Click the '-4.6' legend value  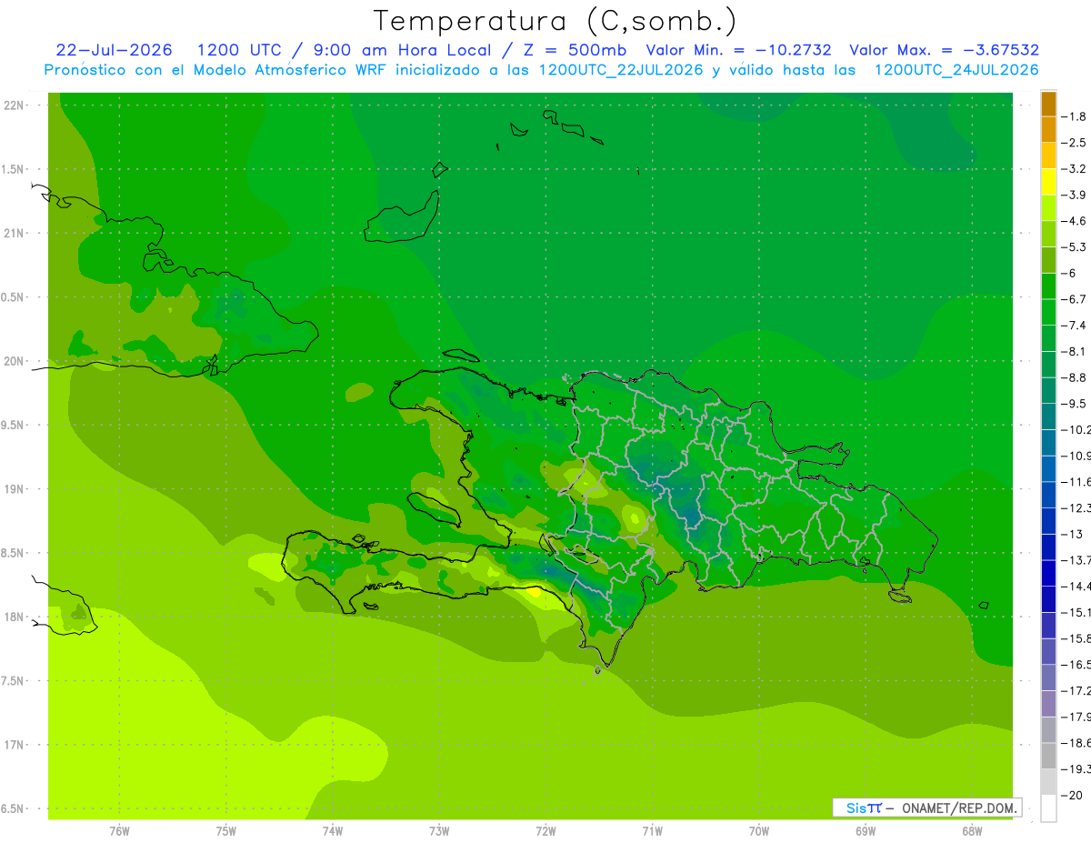click(1075, 221)
